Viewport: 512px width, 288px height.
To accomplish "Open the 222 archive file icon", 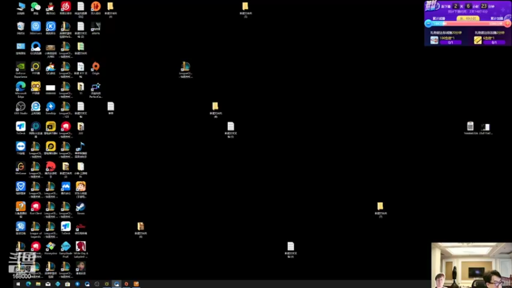I will coord(81,128).
